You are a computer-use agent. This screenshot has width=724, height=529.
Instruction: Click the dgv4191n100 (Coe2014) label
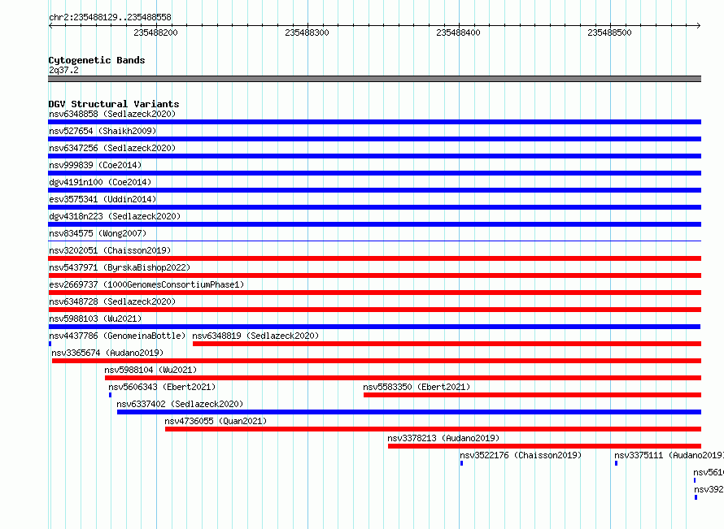(x=100, y=182)
